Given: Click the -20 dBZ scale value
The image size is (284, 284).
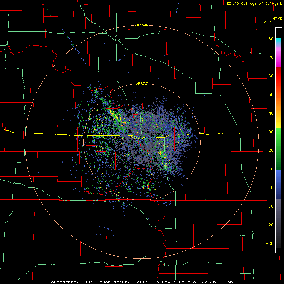Looking at the screenshot, I should pyautogui.click(x=270, y=225).
